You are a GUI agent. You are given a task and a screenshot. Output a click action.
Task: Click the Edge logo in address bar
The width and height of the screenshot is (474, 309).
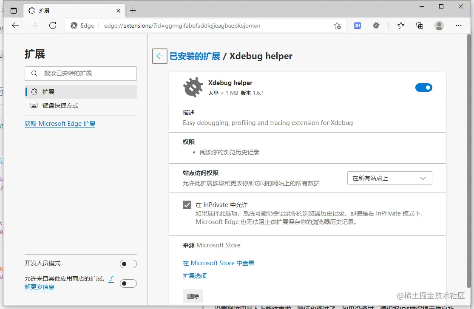74,26
